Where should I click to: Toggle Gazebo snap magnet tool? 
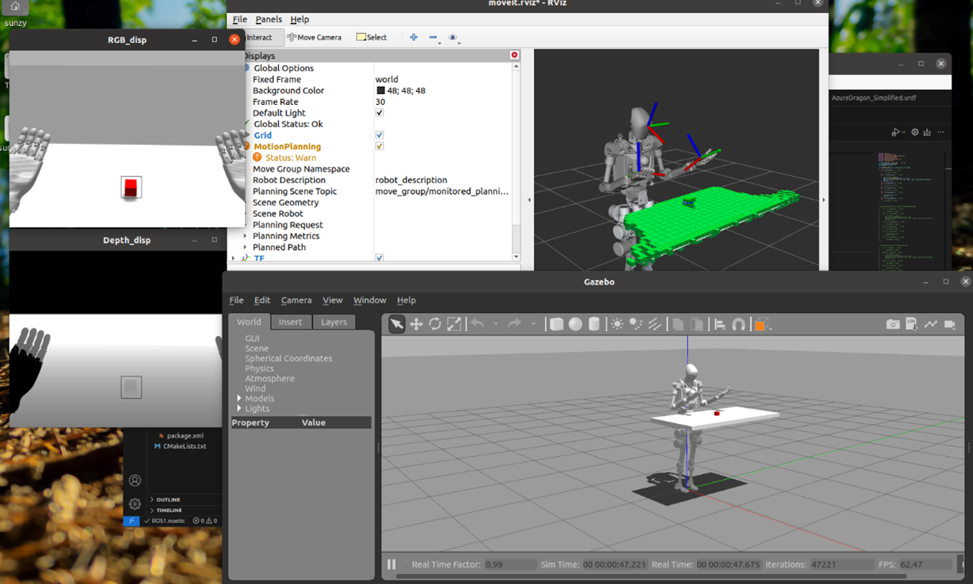[738, 324]
